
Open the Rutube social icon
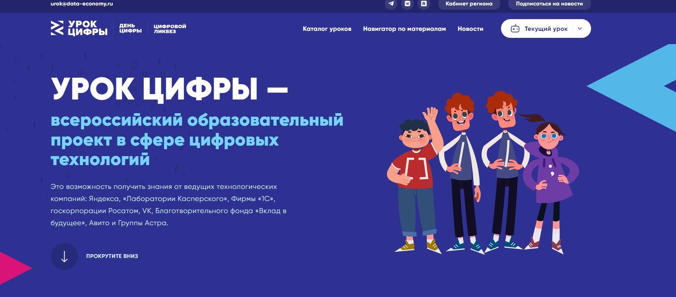coord(424,4)
